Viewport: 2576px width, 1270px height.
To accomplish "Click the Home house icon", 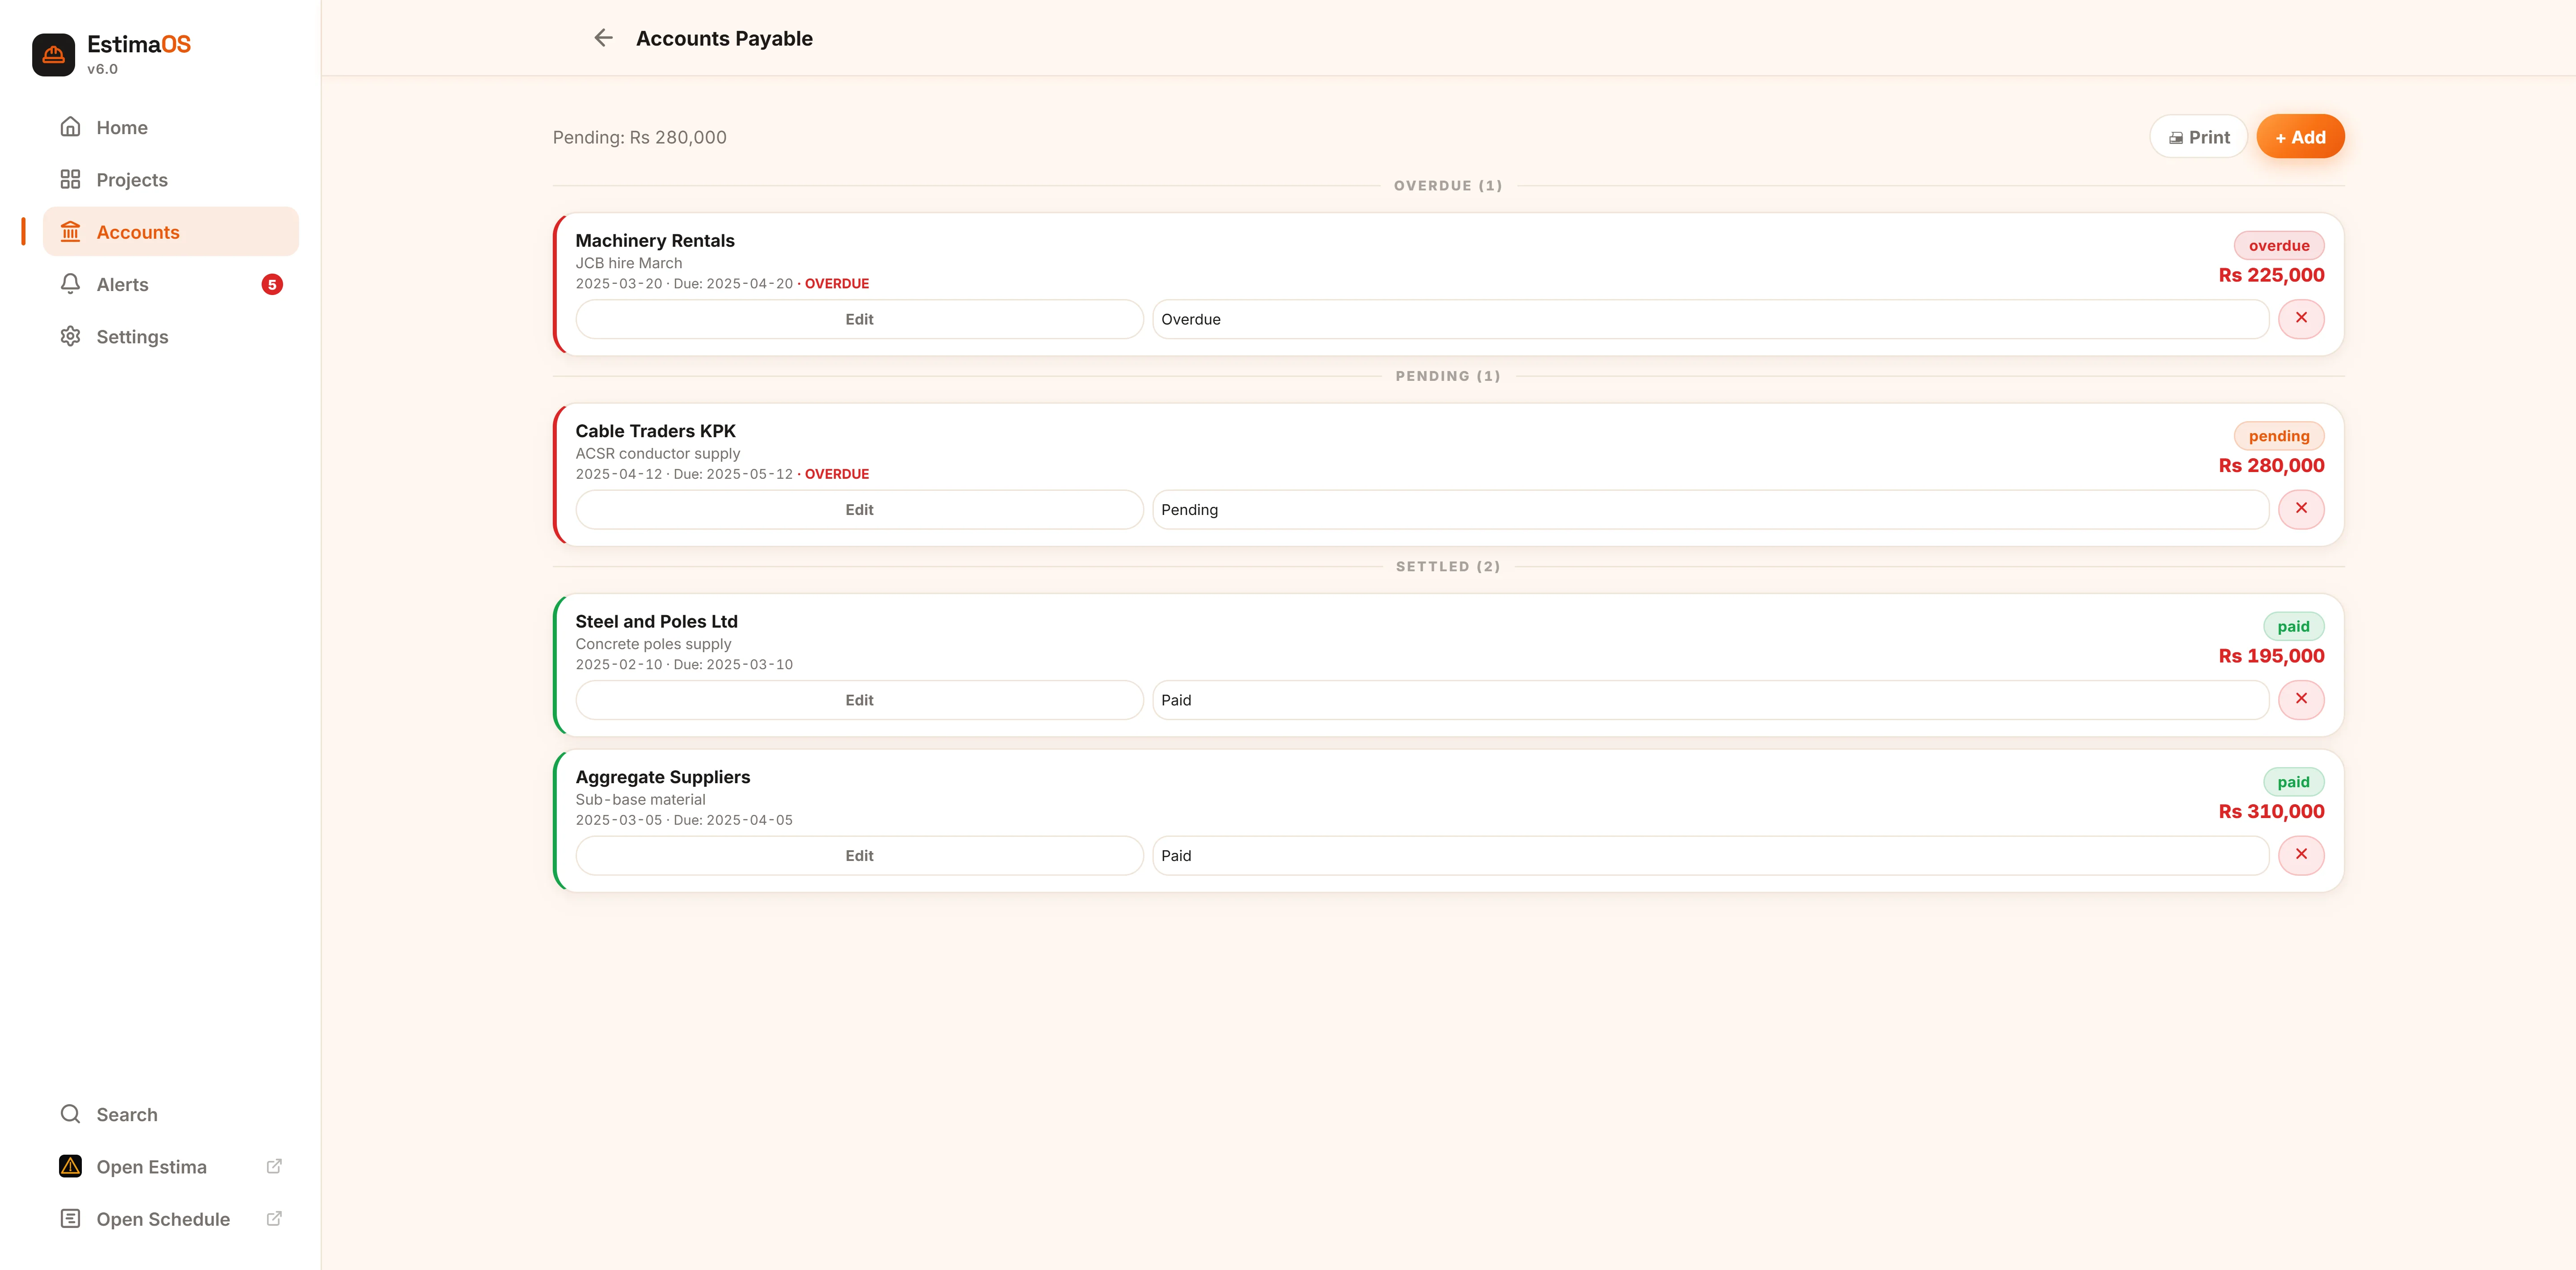I will 70,127.
